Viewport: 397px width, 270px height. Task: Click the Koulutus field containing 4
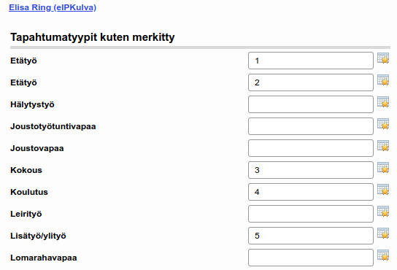point(311,192)
